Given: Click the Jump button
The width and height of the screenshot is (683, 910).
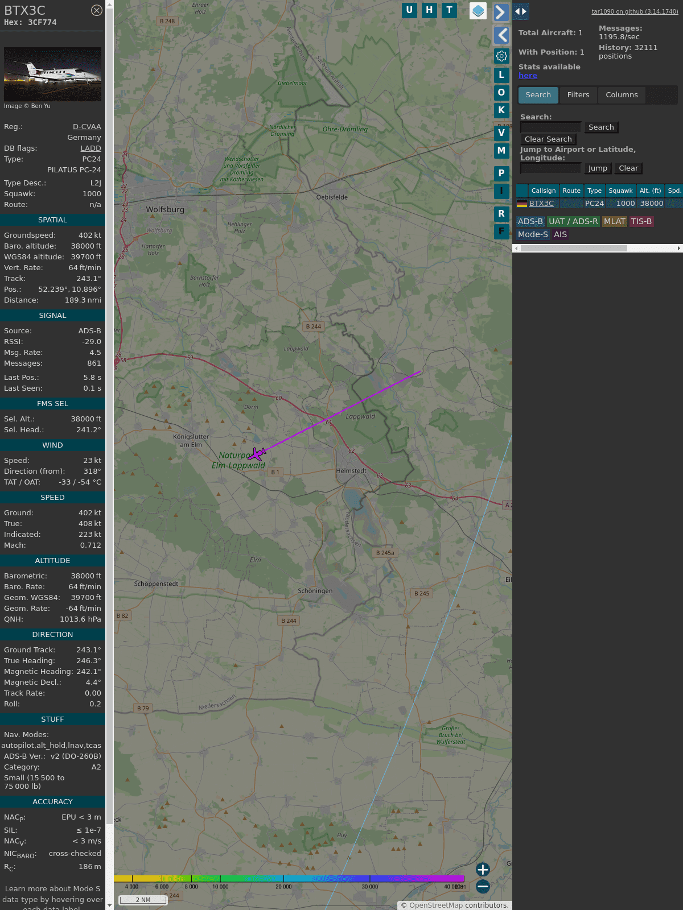Looking at the screenshot, I should [598, 168].
